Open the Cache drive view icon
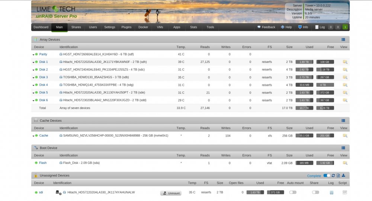Viewport: 372px width, 201px height. (345, 136)
